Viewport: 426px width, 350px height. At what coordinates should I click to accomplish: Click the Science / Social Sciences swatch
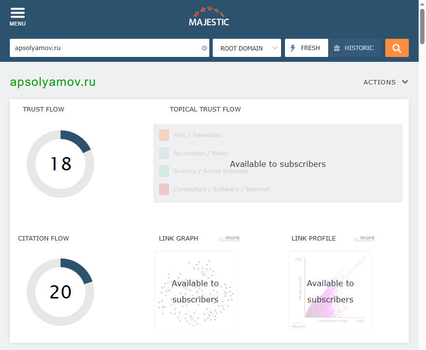pyautogui.click(x=164, y=171)
